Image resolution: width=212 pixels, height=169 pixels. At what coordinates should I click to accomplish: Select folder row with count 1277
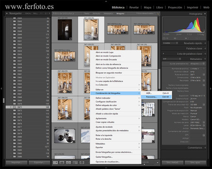point(28,147)
